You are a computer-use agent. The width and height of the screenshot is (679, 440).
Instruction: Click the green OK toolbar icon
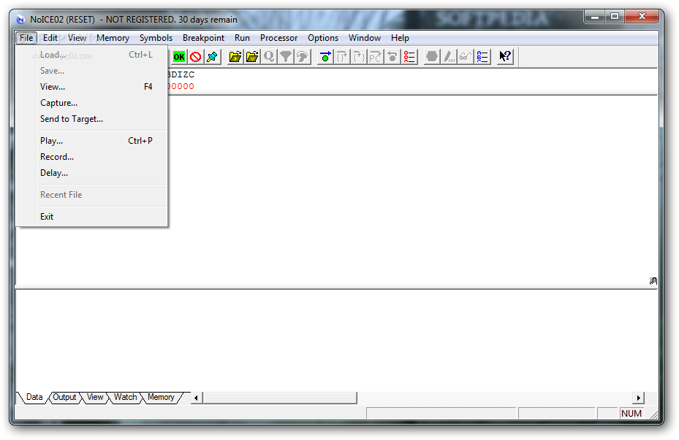[x=179, y=57]
